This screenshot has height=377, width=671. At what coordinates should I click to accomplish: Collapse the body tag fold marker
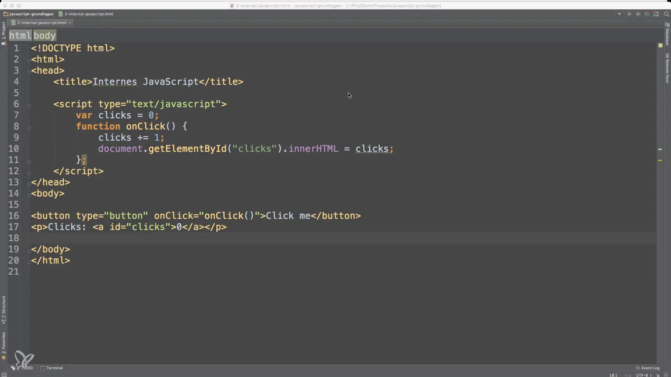click(x=29, y=195)
